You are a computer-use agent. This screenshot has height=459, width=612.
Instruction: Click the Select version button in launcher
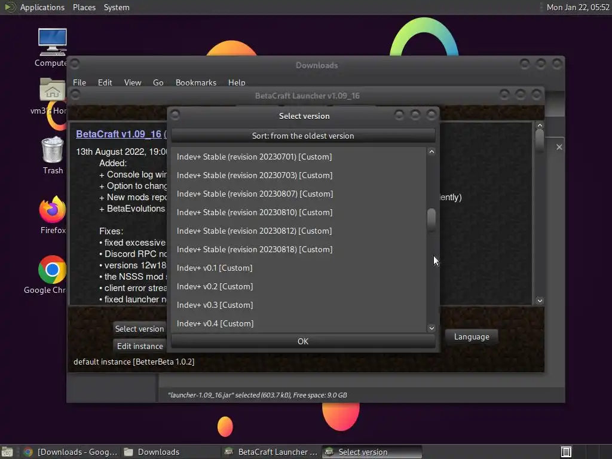(139, 329)
